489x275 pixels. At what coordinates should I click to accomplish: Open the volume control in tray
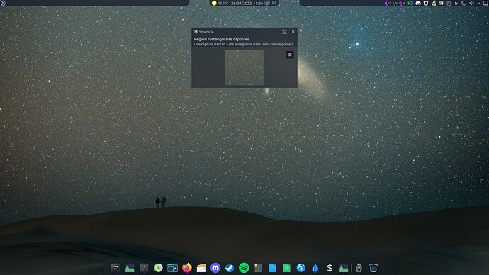tap(471, 3)
